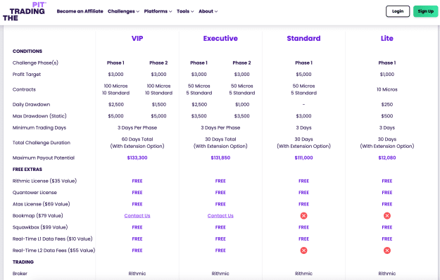Click the Trading The Pit logo

[24, 11]
